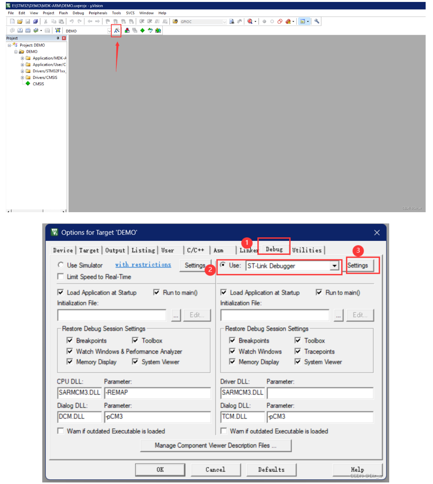
Task: Open the GPIOC find combo box
Action: click(x=224, y=22)
